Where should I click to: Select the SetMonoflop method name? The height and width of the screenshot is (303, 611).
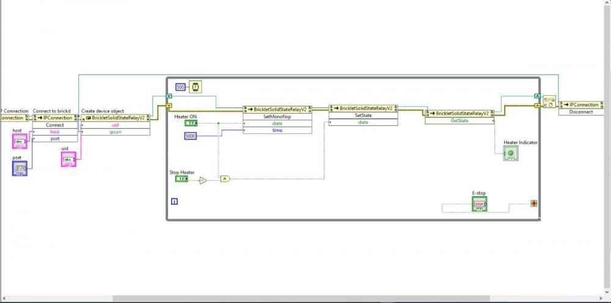277,116
